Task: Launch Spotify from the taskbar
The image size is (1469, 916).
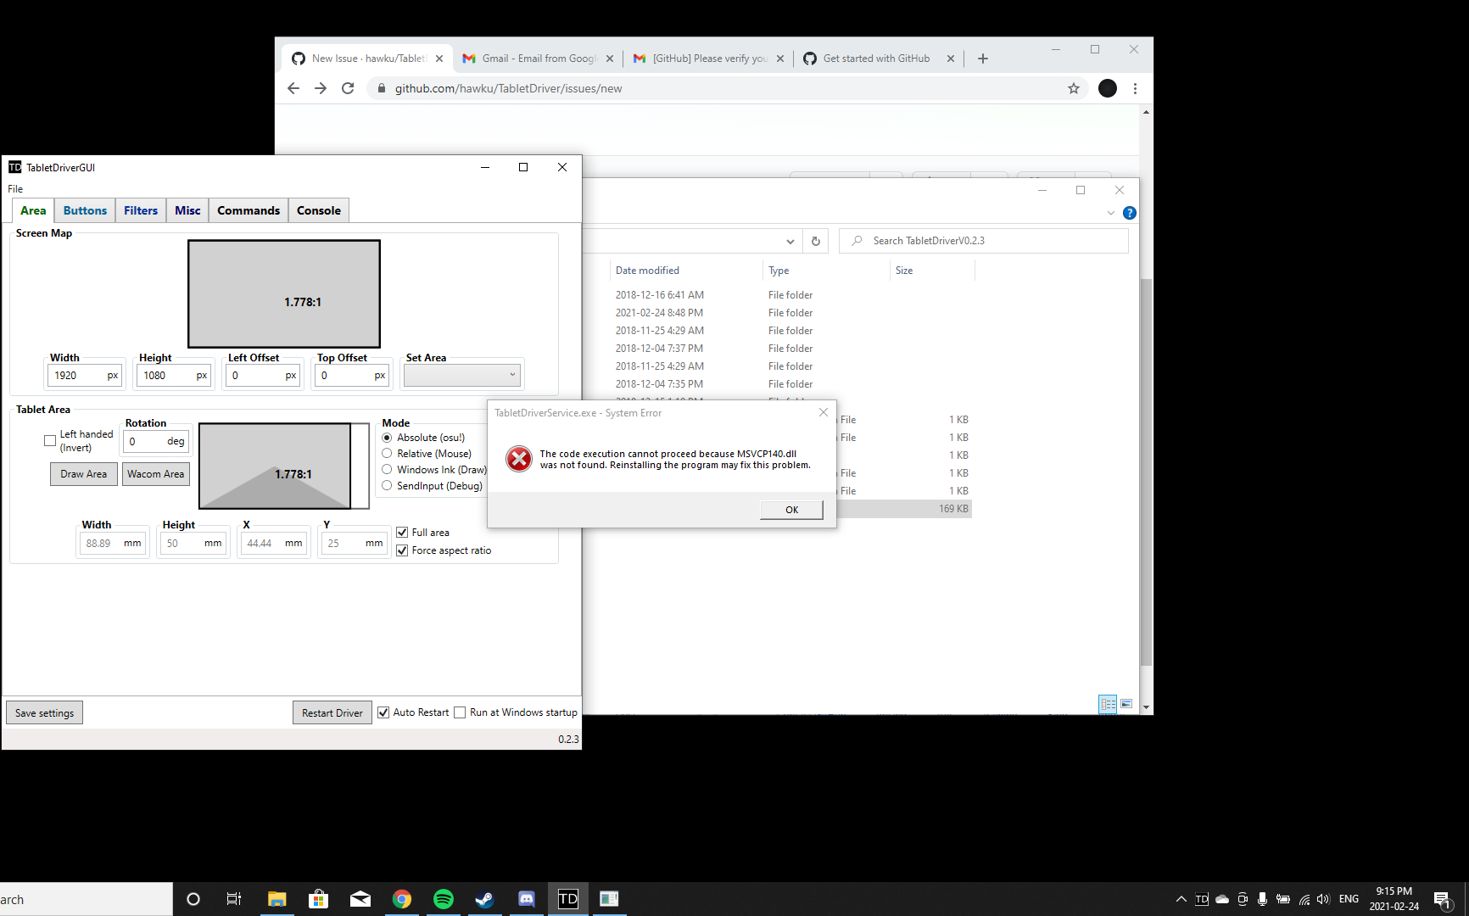Action: click(x=443, y=899)
